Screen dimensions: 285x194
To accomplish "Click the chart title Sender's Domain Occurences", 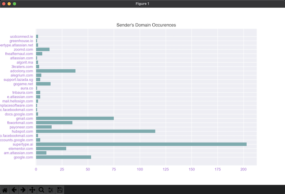I will pos(146,25).
